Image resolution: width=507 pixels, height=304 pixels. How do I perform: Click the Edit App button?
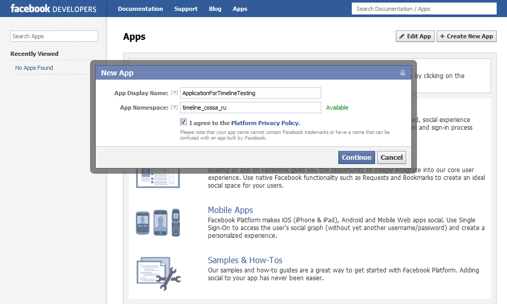[x=415, y=36]
